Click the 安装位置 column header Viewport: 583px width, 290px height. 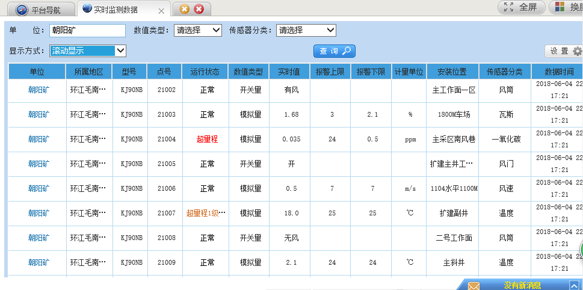coord(452,72)
